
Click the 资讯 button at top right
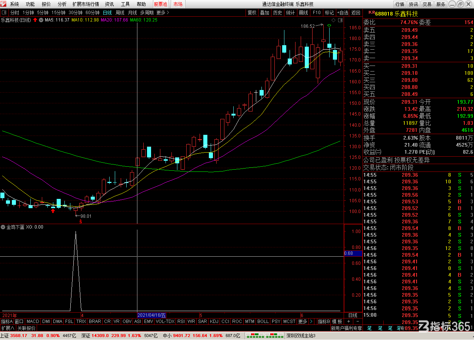(413, 4)
